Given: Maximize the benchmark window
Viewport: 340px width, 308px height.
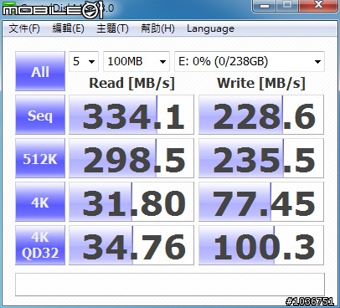Looking at the screenshot, I should point(287,6).
